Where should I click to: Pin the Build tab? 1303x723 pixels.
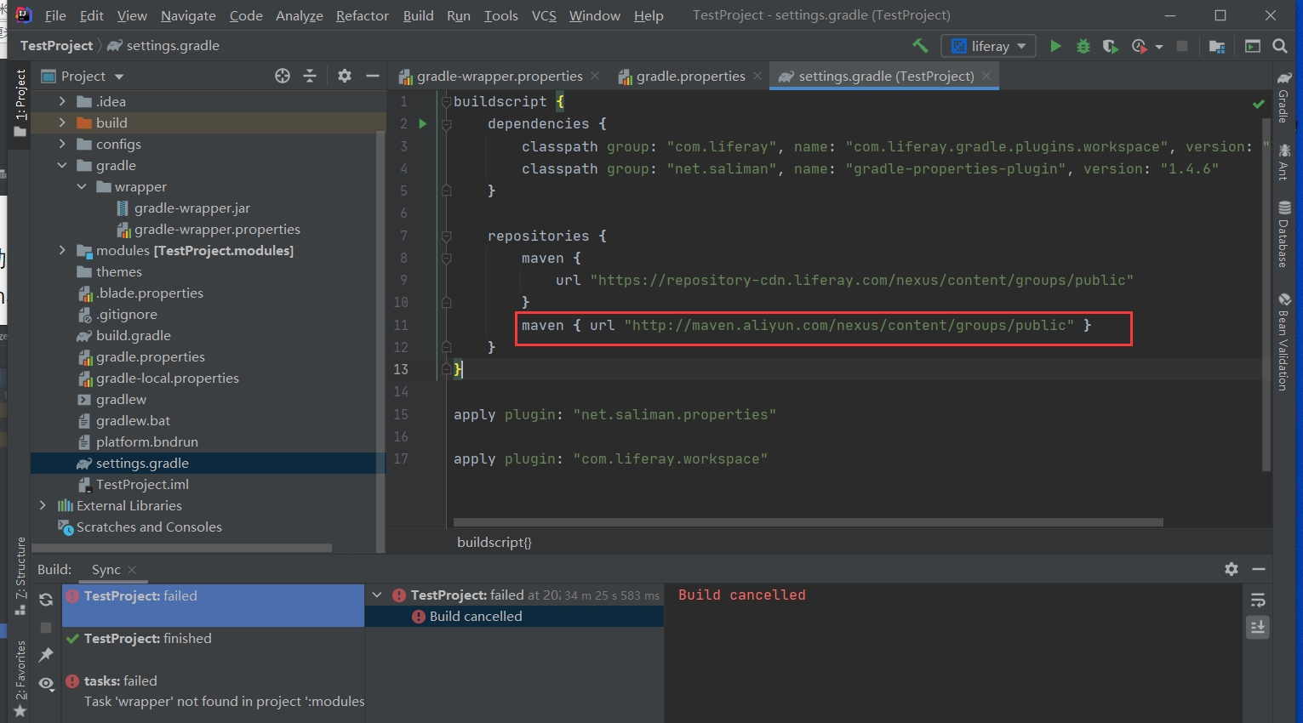tap(46, 654)
